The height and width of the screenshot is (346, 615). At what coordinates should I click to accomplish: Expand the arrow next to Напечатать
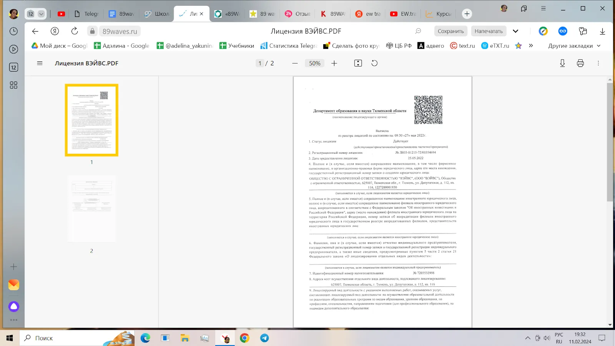(515, 31)
